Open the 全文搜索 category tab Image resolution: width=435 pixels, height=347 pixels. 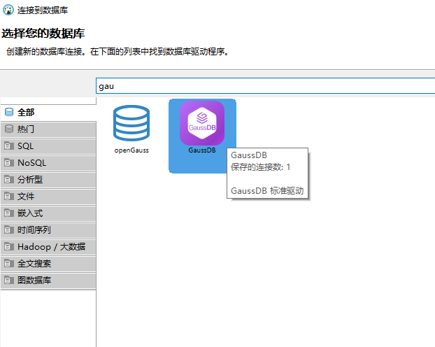pos(48,264)
